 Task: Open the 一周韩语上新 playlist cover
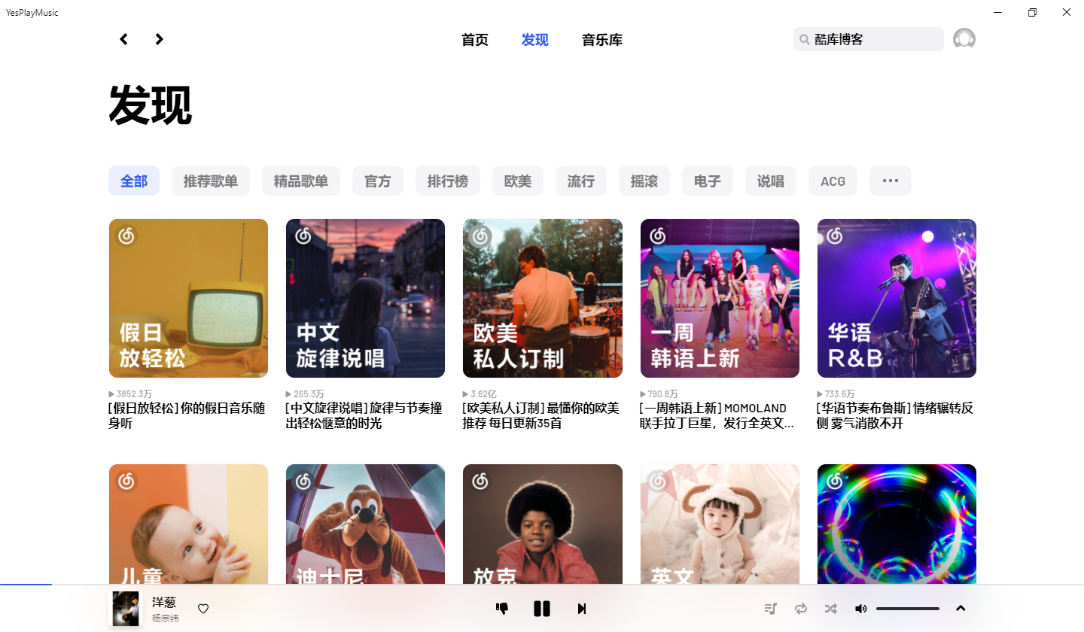tap(720, 298)
